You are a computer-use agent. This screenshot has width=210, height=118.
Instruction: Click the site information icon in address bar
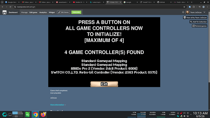click(x=15, y=7)
